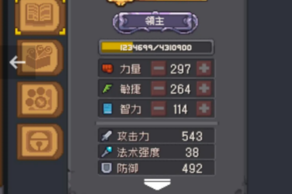Viewport: 292px width, 194px height.
Task: Increase 敏捷 with the plus button
Action: [204, 89]
